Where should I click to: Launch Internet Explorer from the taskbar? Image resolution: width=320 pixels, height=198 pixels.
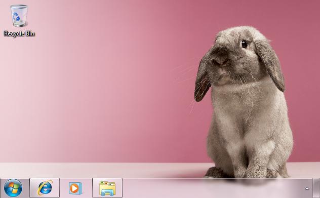45,188
